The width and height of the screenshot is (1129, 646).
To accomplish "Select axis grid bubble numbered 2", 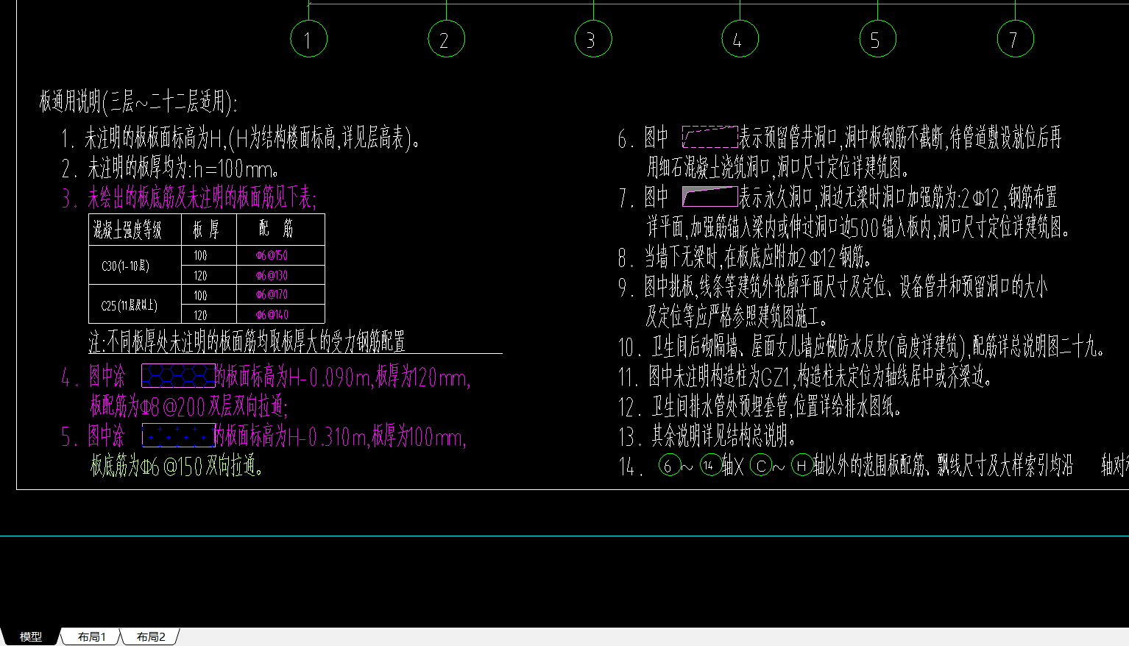I will [x=446, y=38].
